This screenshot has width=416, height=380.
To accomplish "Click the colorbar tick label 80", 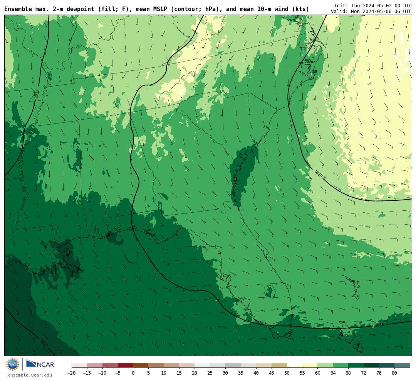I will pos(394,373).
